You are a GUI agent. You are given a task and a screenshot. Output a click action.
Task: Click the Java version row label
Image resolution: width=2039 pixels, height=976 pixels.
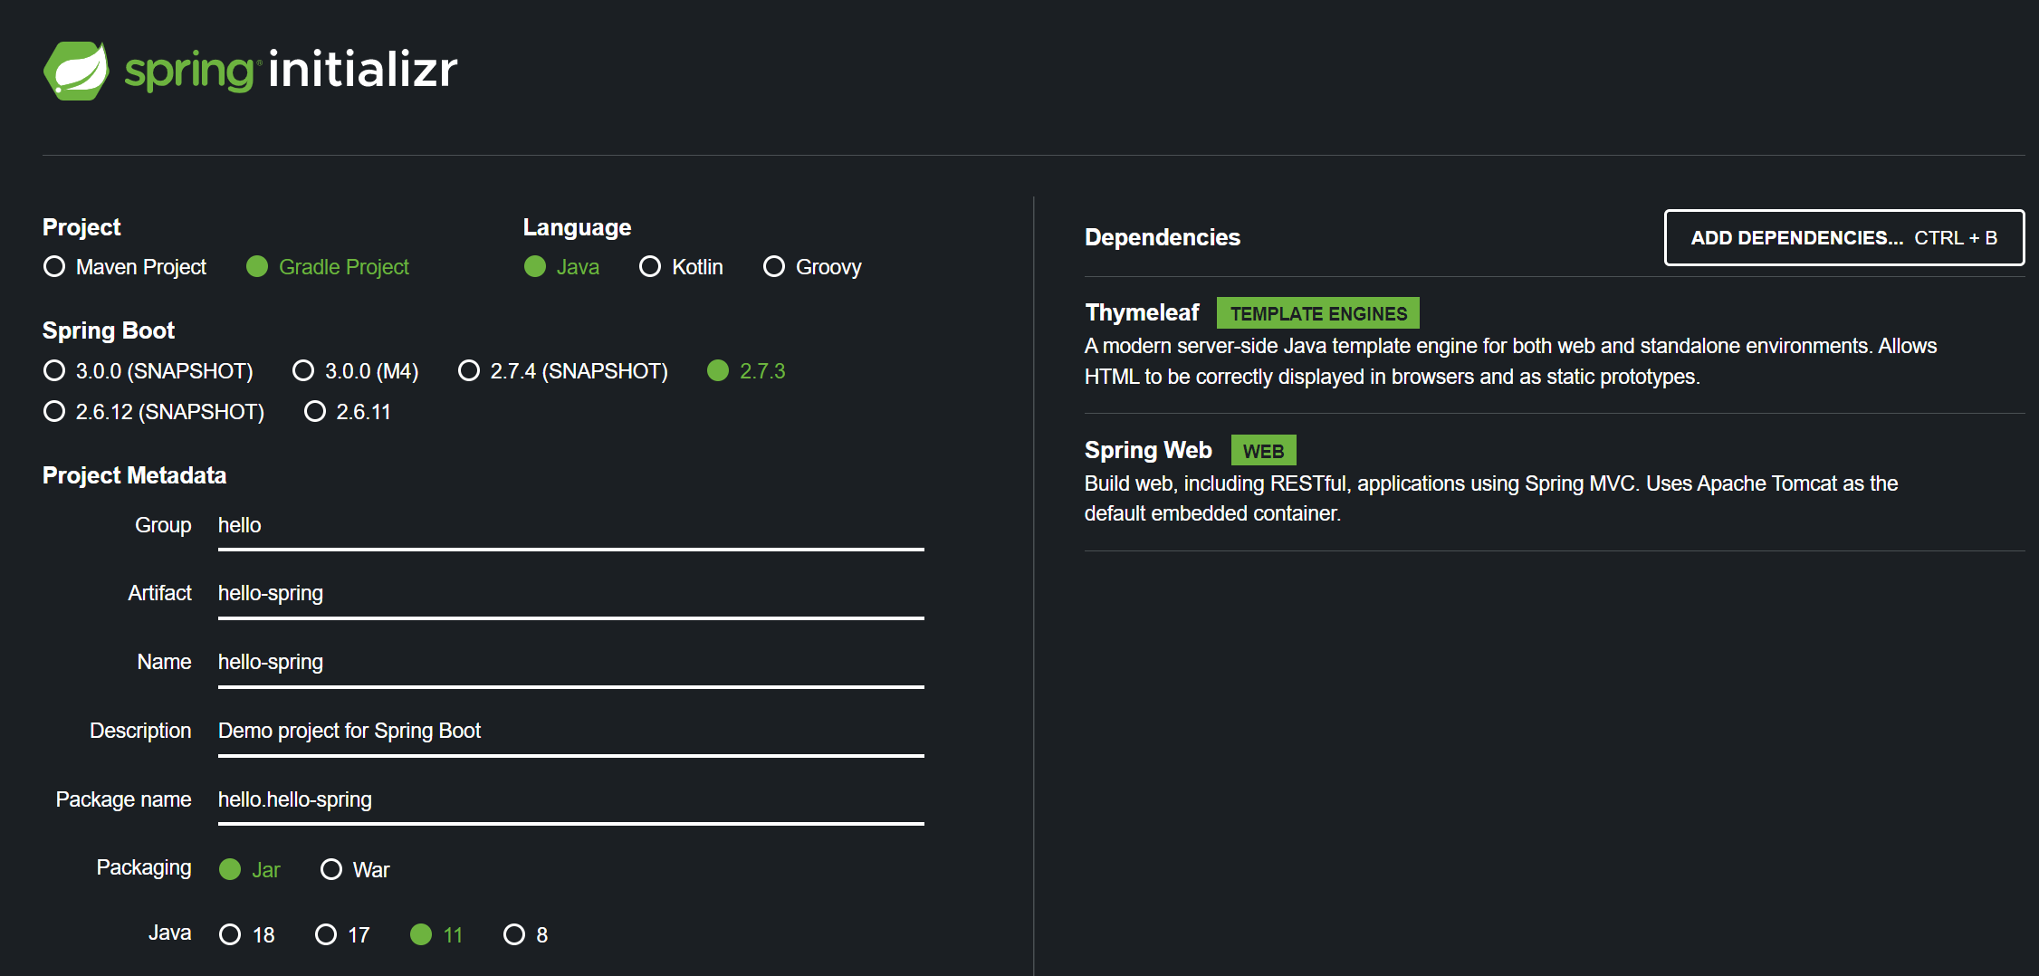point(169,933)
